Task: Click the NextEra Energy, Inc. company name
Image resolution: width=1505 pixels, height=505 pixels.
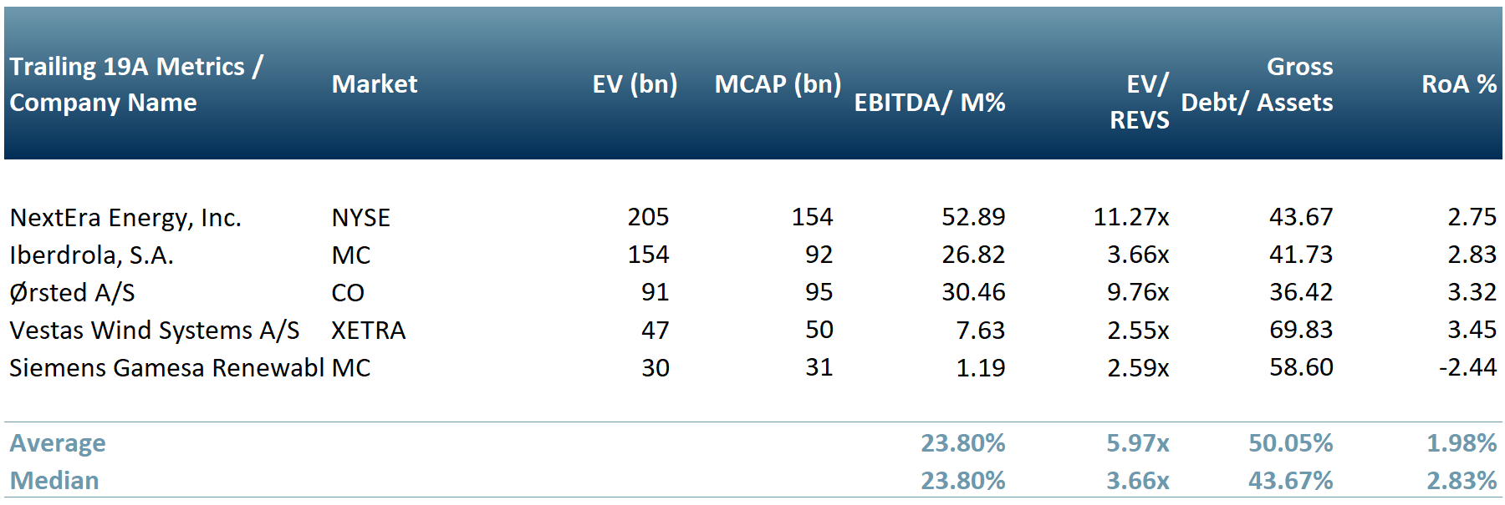Action: 125,218
